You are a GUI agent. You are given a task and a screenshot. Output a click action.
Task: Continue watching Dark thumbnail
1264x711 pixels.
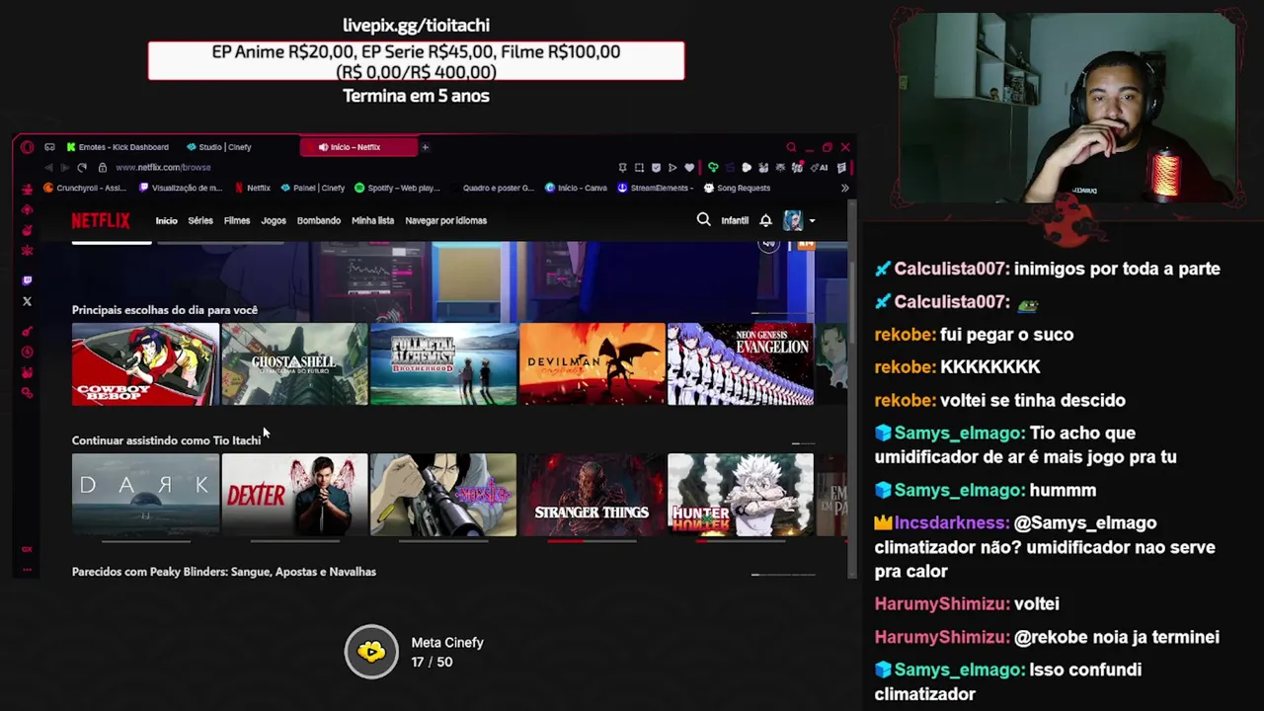[x=145, y=495]
